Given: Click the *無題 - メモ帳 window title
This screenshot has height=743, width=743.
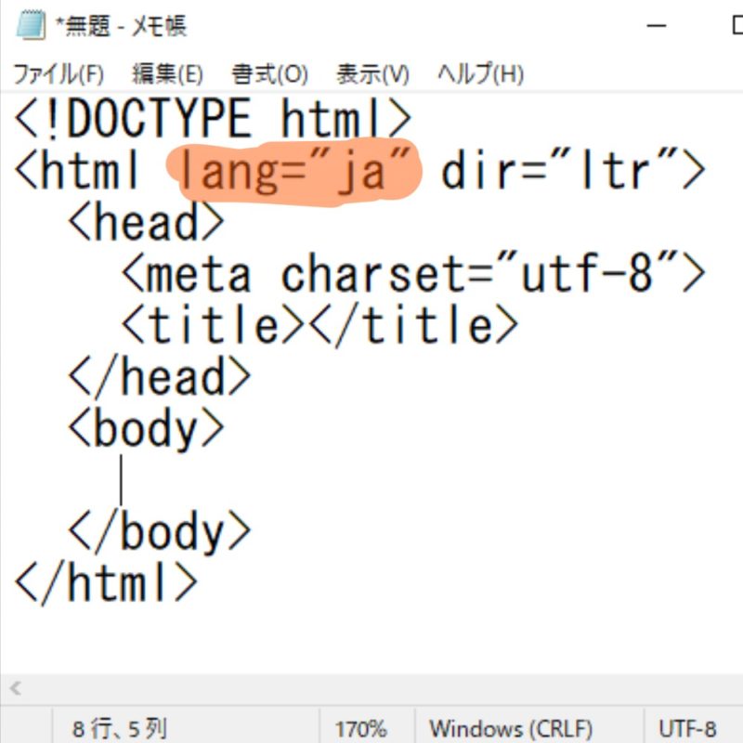Looking at the screenshot, I should click(x=122, y=26).
